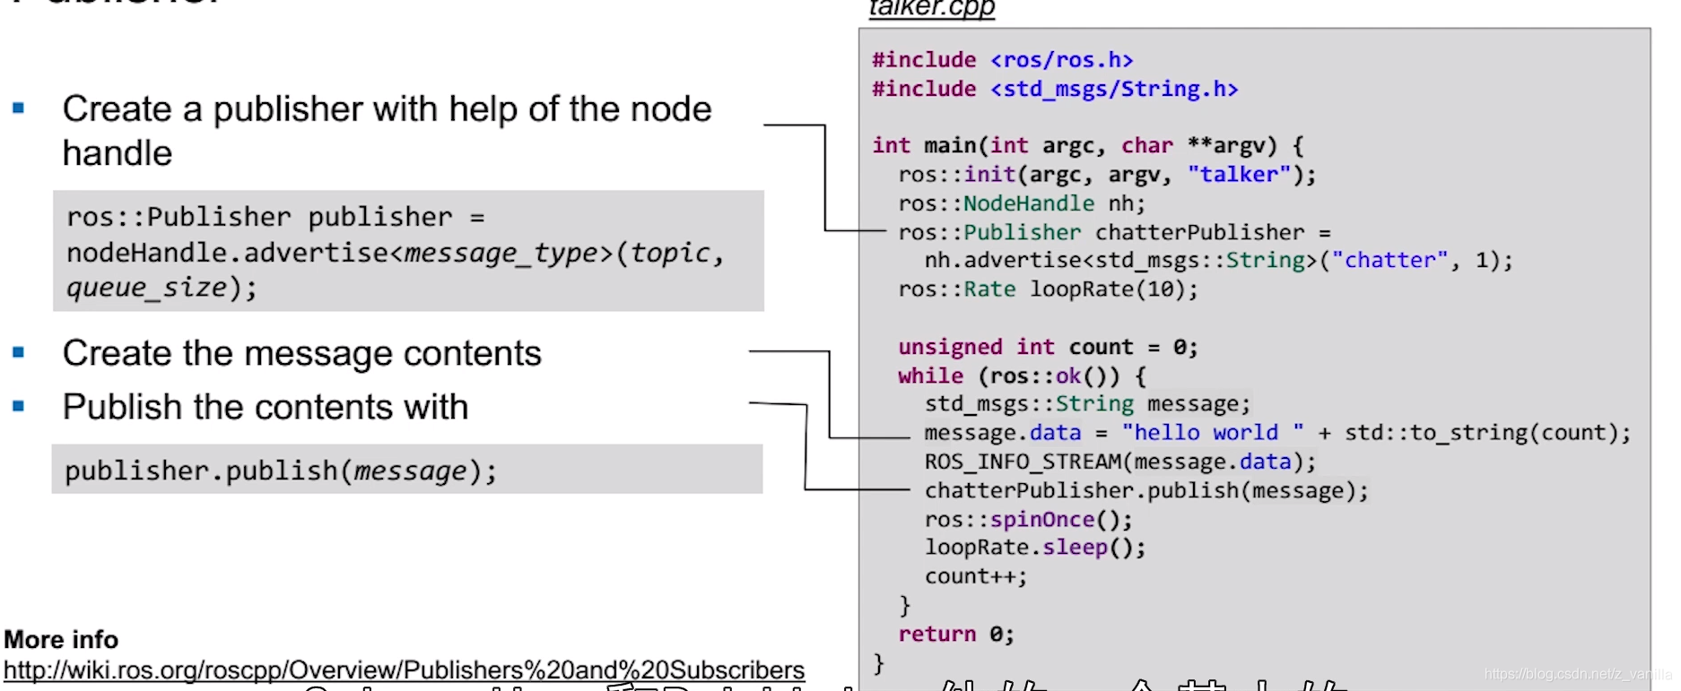The height and width of the screenshot is (691, 1681).
Task: Click 'nodeHandle.advertise<message_type>(topic,' snippet line
Action: click(x=396, y=253)
